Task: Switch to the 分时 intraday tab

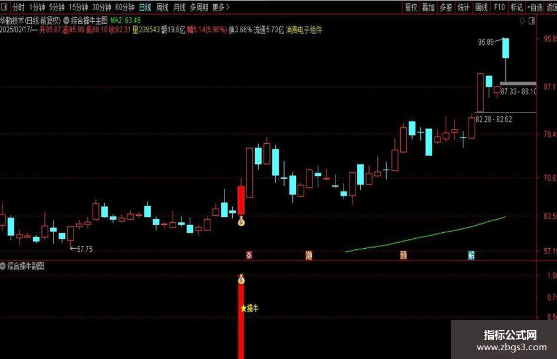Action: coord(18,7)
